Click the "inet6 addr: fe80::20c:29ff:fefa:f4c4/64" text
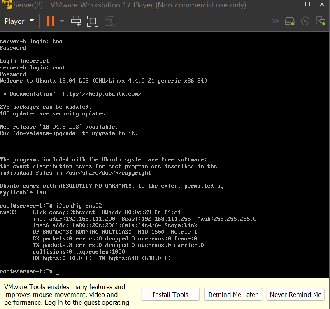Screen dimensions: 330x309 click(97, 225)
